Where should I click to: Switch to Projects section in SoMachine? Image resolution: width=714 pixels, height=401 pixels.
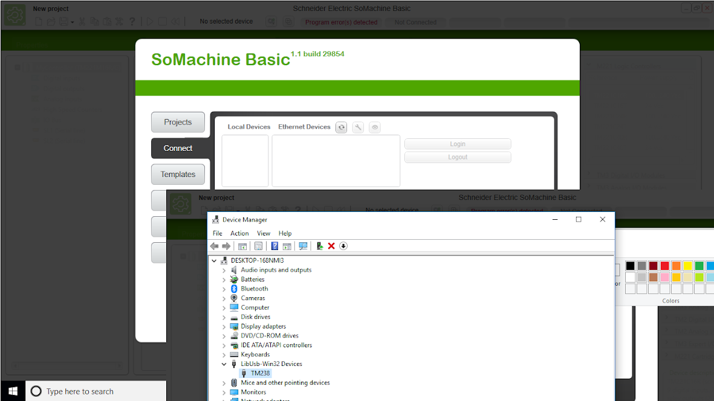coord(178,123)
